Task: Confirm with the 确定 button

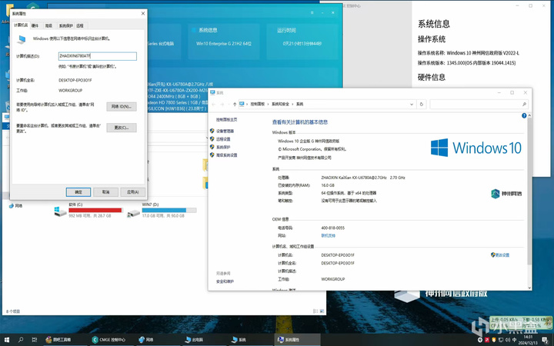Action: click(x=78, y=192)
